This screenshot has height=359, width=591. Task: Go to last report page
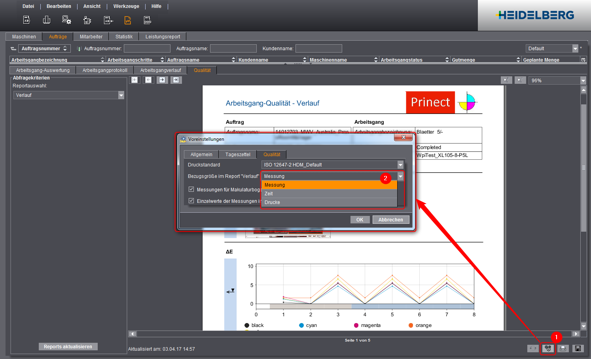tap(176, 80)
